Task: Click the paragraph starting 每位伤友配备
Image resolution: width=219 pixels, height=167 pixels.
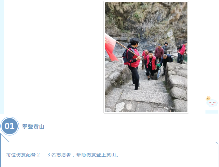Action: click(62, 155)
